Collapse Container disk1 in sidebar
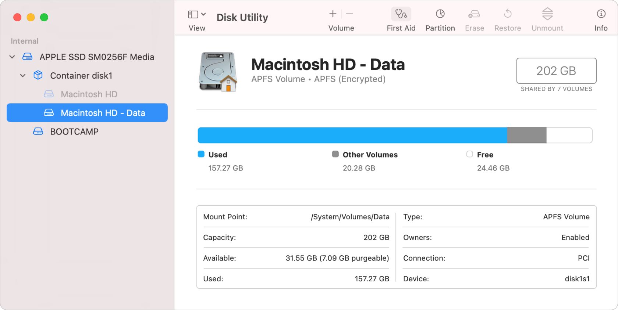Image resolution: width=618 pixels, height=310 pixels. tap(23, 76)
